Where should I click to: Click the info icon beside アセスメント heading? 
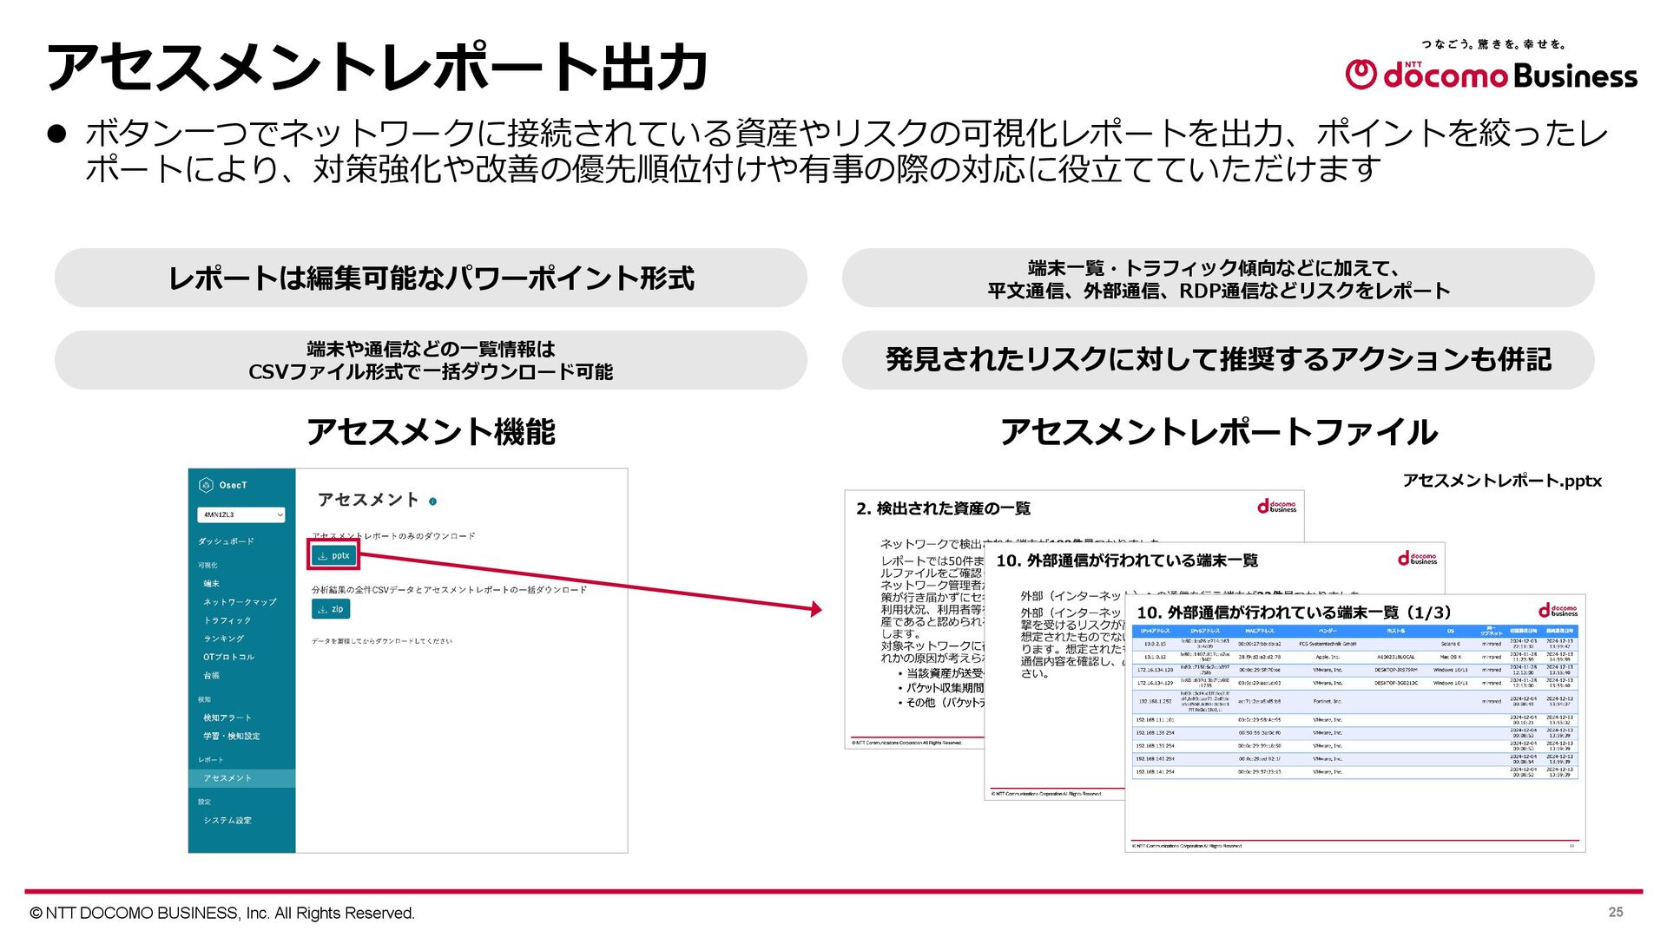(x=432, y=501)
